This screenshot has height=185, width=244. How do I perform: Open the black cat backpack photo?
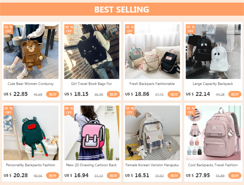pos(92,52)
